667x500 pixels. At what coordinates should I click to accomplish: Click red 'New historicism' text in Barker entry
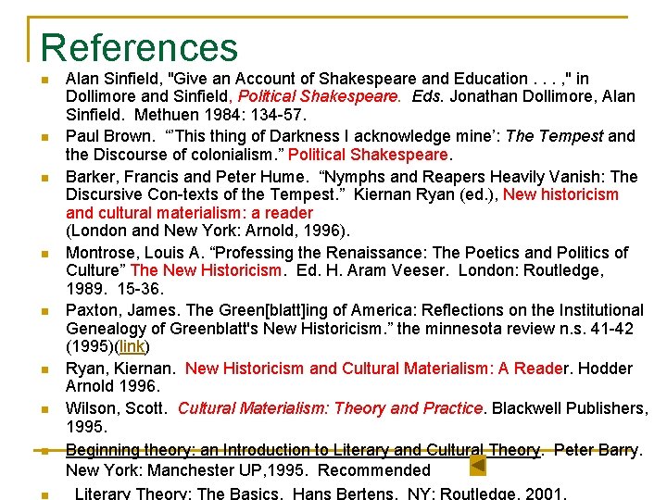tap(560, 194)
